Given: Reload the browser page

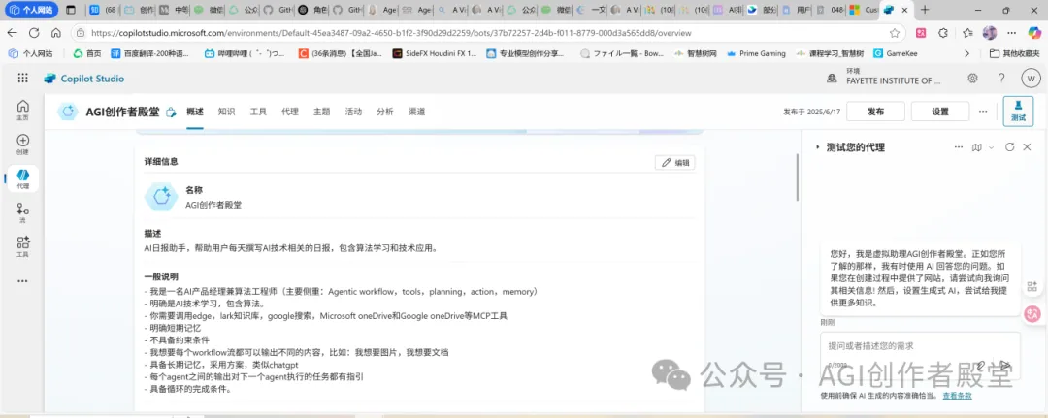Looking at the screenshot, I should 34,33.
